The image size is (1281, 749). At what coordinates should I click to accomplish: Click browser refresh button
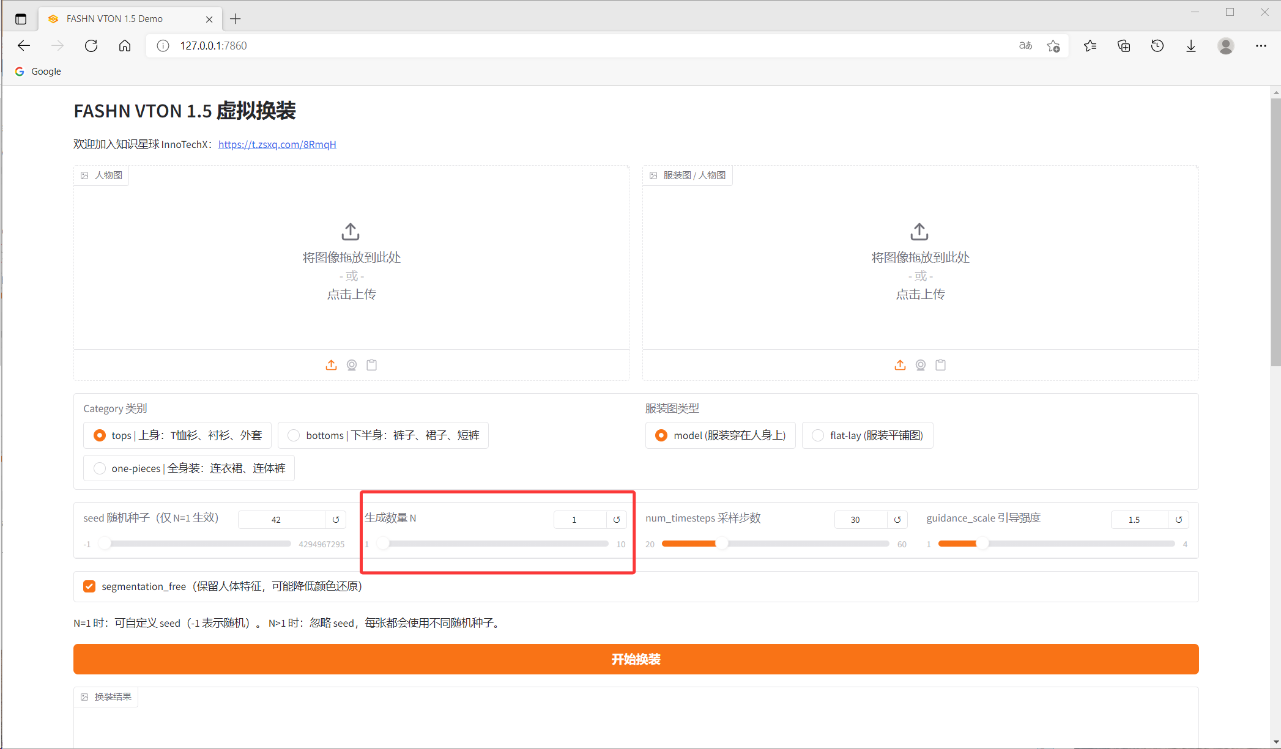click(x=91, y=46)
